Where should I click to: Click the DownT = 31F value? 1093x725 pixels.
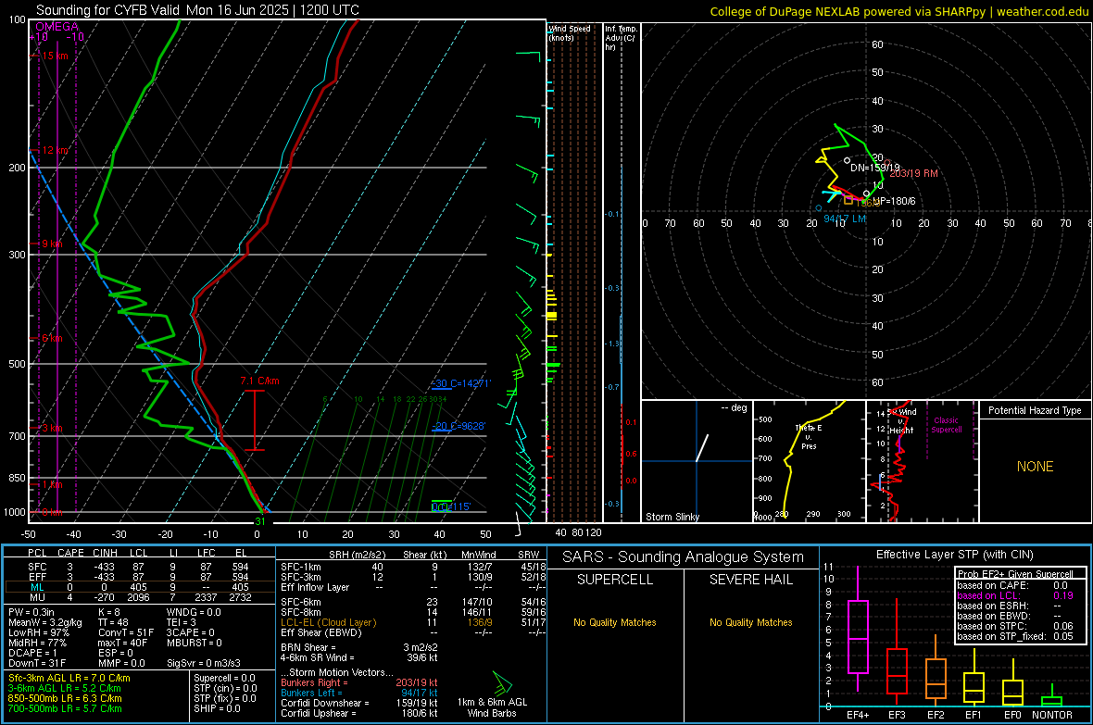[x=37, y=663]
